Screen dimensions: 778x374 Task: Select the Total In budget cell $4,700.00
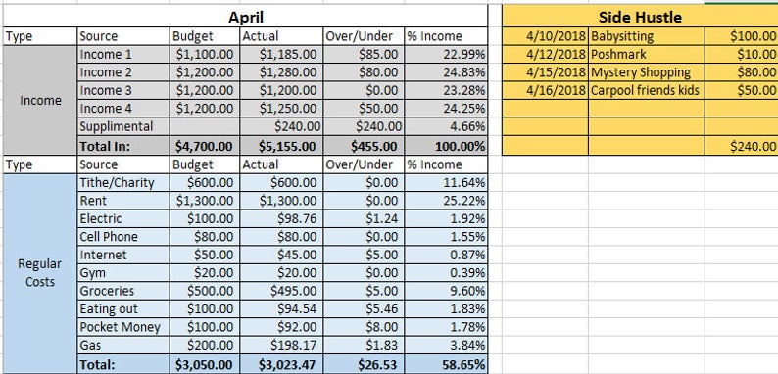pos(205,146)
